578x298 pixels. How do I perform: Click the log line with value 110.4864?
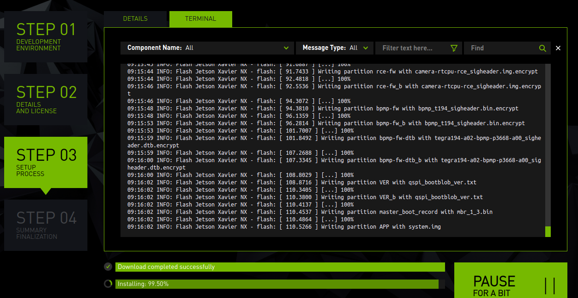(x=241, y=219)
